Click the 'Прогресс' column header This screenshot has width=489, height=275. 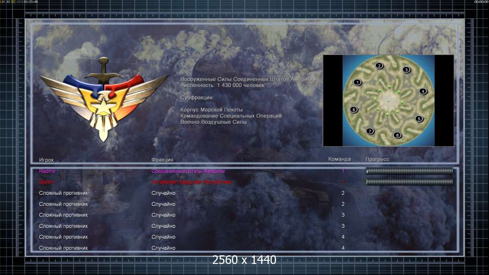[x=377, y=159]
